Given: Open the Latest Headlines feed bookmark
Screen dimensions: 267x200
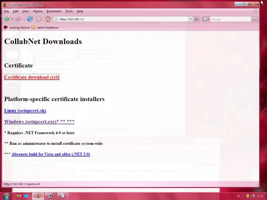Looking at the screenshot, I should pos(45,28).
